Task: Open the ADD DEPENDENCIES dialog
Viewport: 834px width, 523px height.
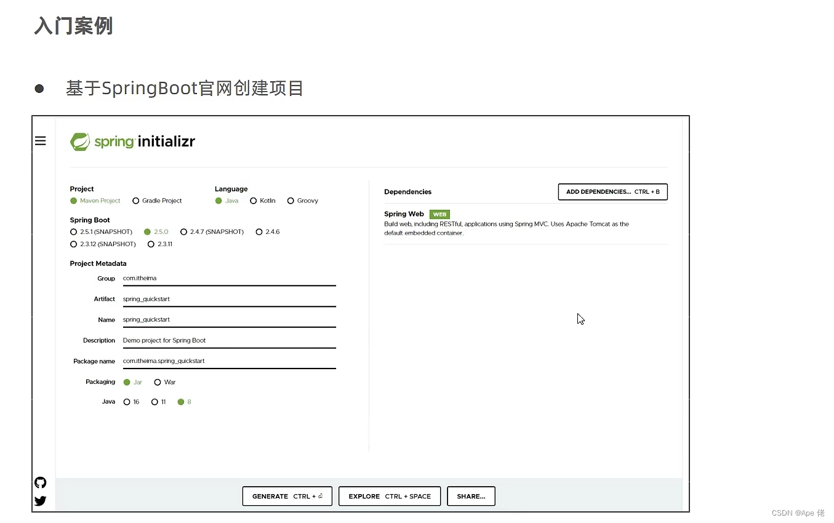Action: [x=612, y=192]
